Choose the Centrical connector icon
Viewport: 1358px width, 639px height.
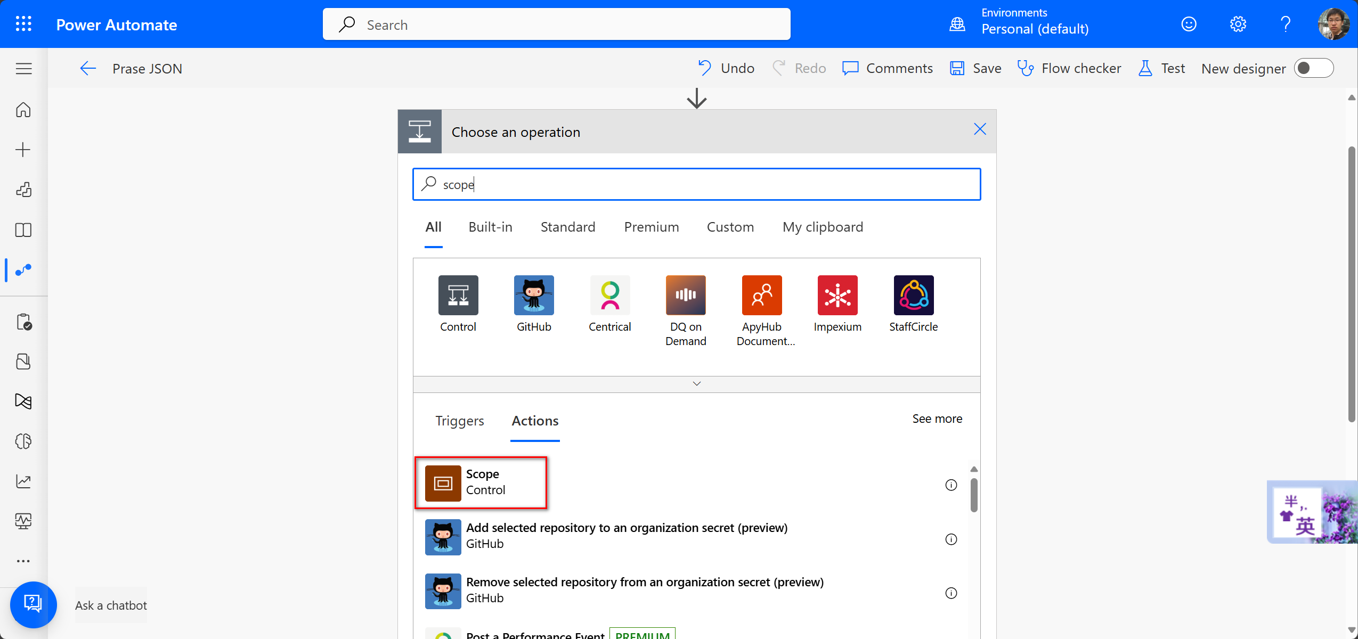[609, 295]
